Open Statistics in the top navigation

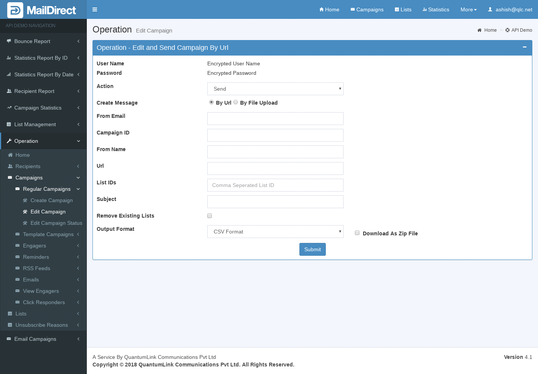(x=436, y=9)
